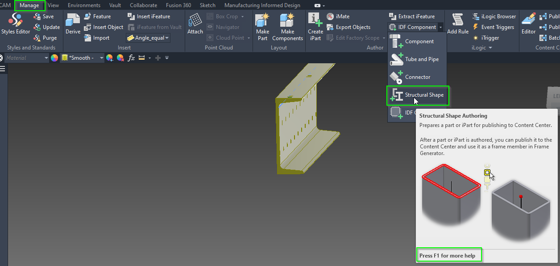Viewport: 560px width, 266px height.
Task: Open the Fusion 360 tab
Action: pyautogui.click(x=179, y=5)
